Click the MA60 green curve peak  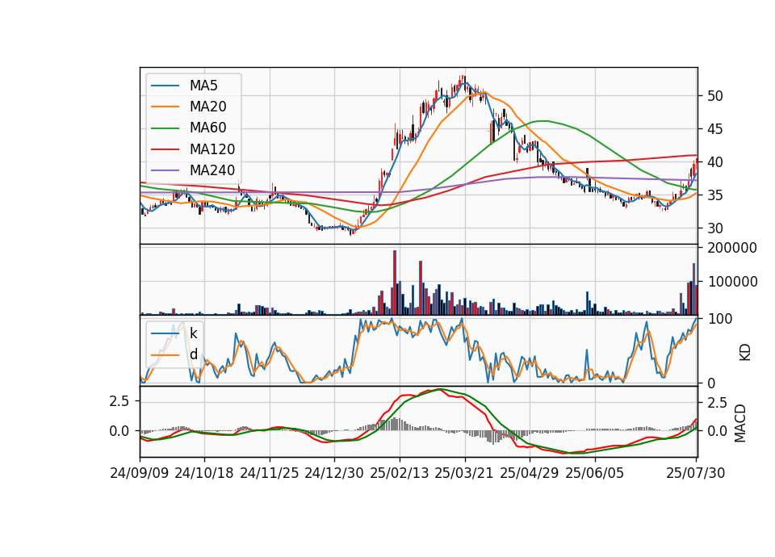coord(543,120)
